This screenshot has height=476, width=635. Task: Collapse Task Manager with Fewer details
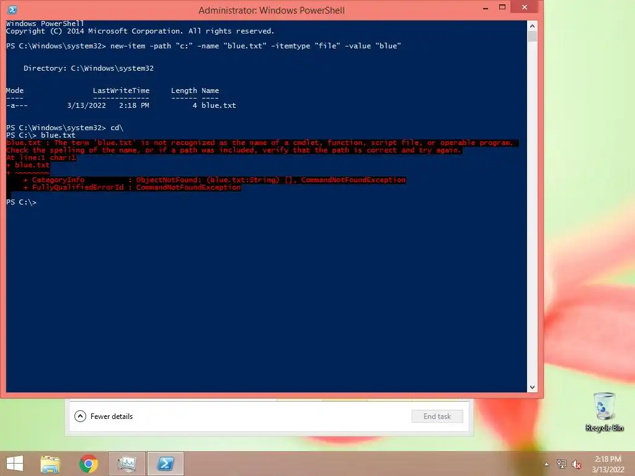(x=104, y=416)
